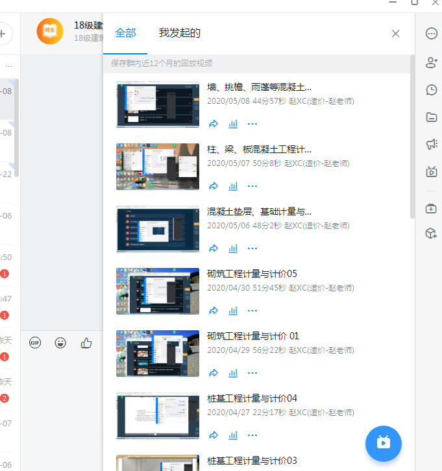
Task: Open more options for 桩基工程计量与计价04
Action: [x=252, y=435]
